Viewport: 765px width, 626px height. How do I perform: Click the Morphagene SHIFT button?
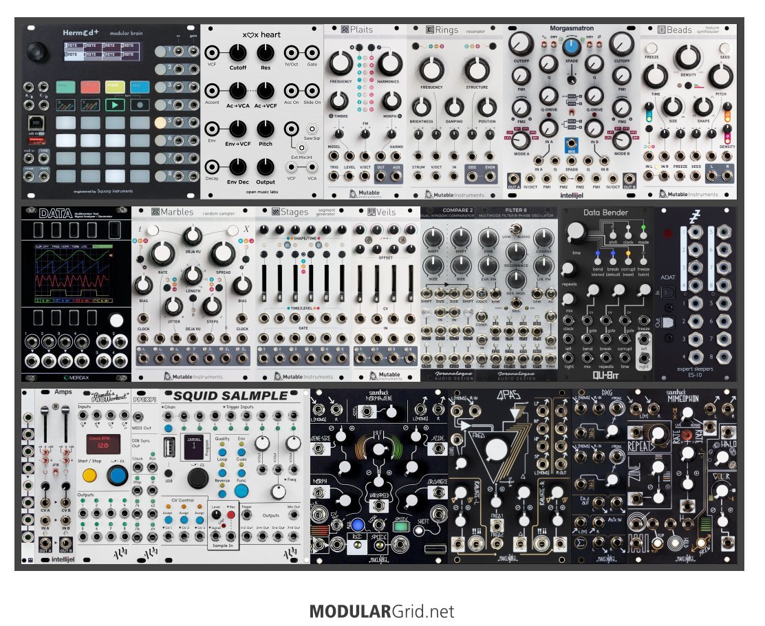coord(420,531)
